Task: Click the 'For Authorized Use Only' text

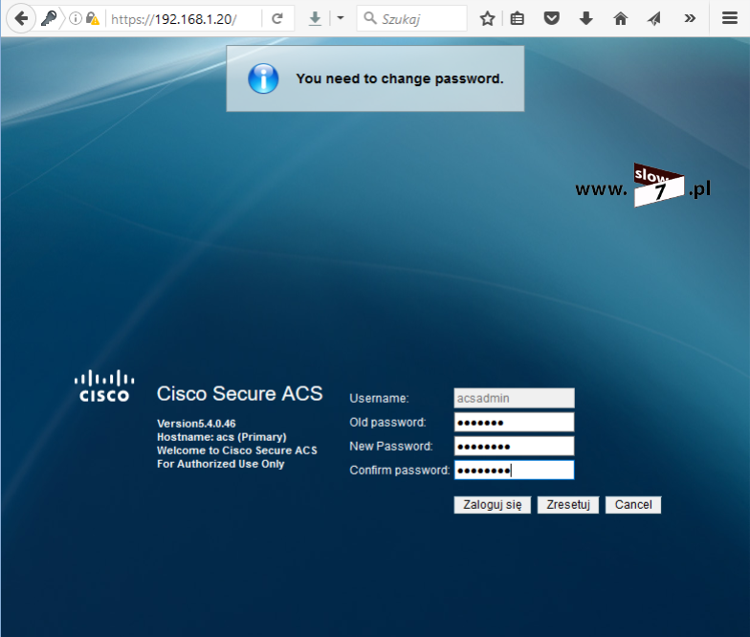Action: (220, 463)
